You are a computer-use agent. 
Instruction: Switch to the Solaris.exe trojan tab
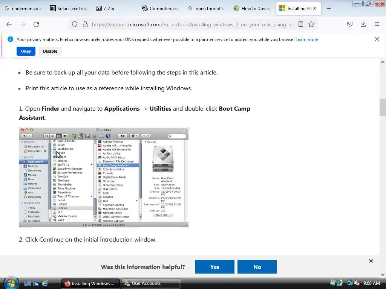coord(69,8)
